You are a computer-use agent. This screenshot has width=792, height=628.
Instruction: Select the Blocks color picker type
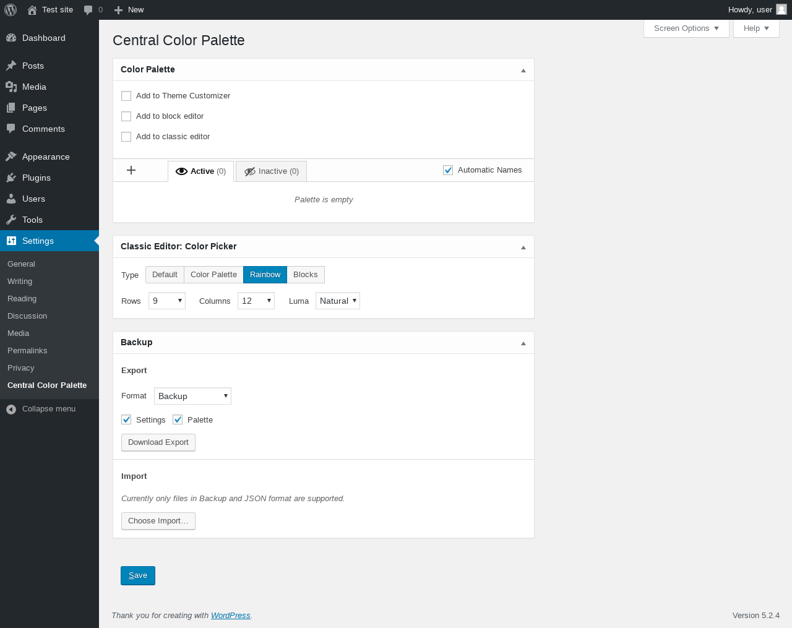click(306, 275)
